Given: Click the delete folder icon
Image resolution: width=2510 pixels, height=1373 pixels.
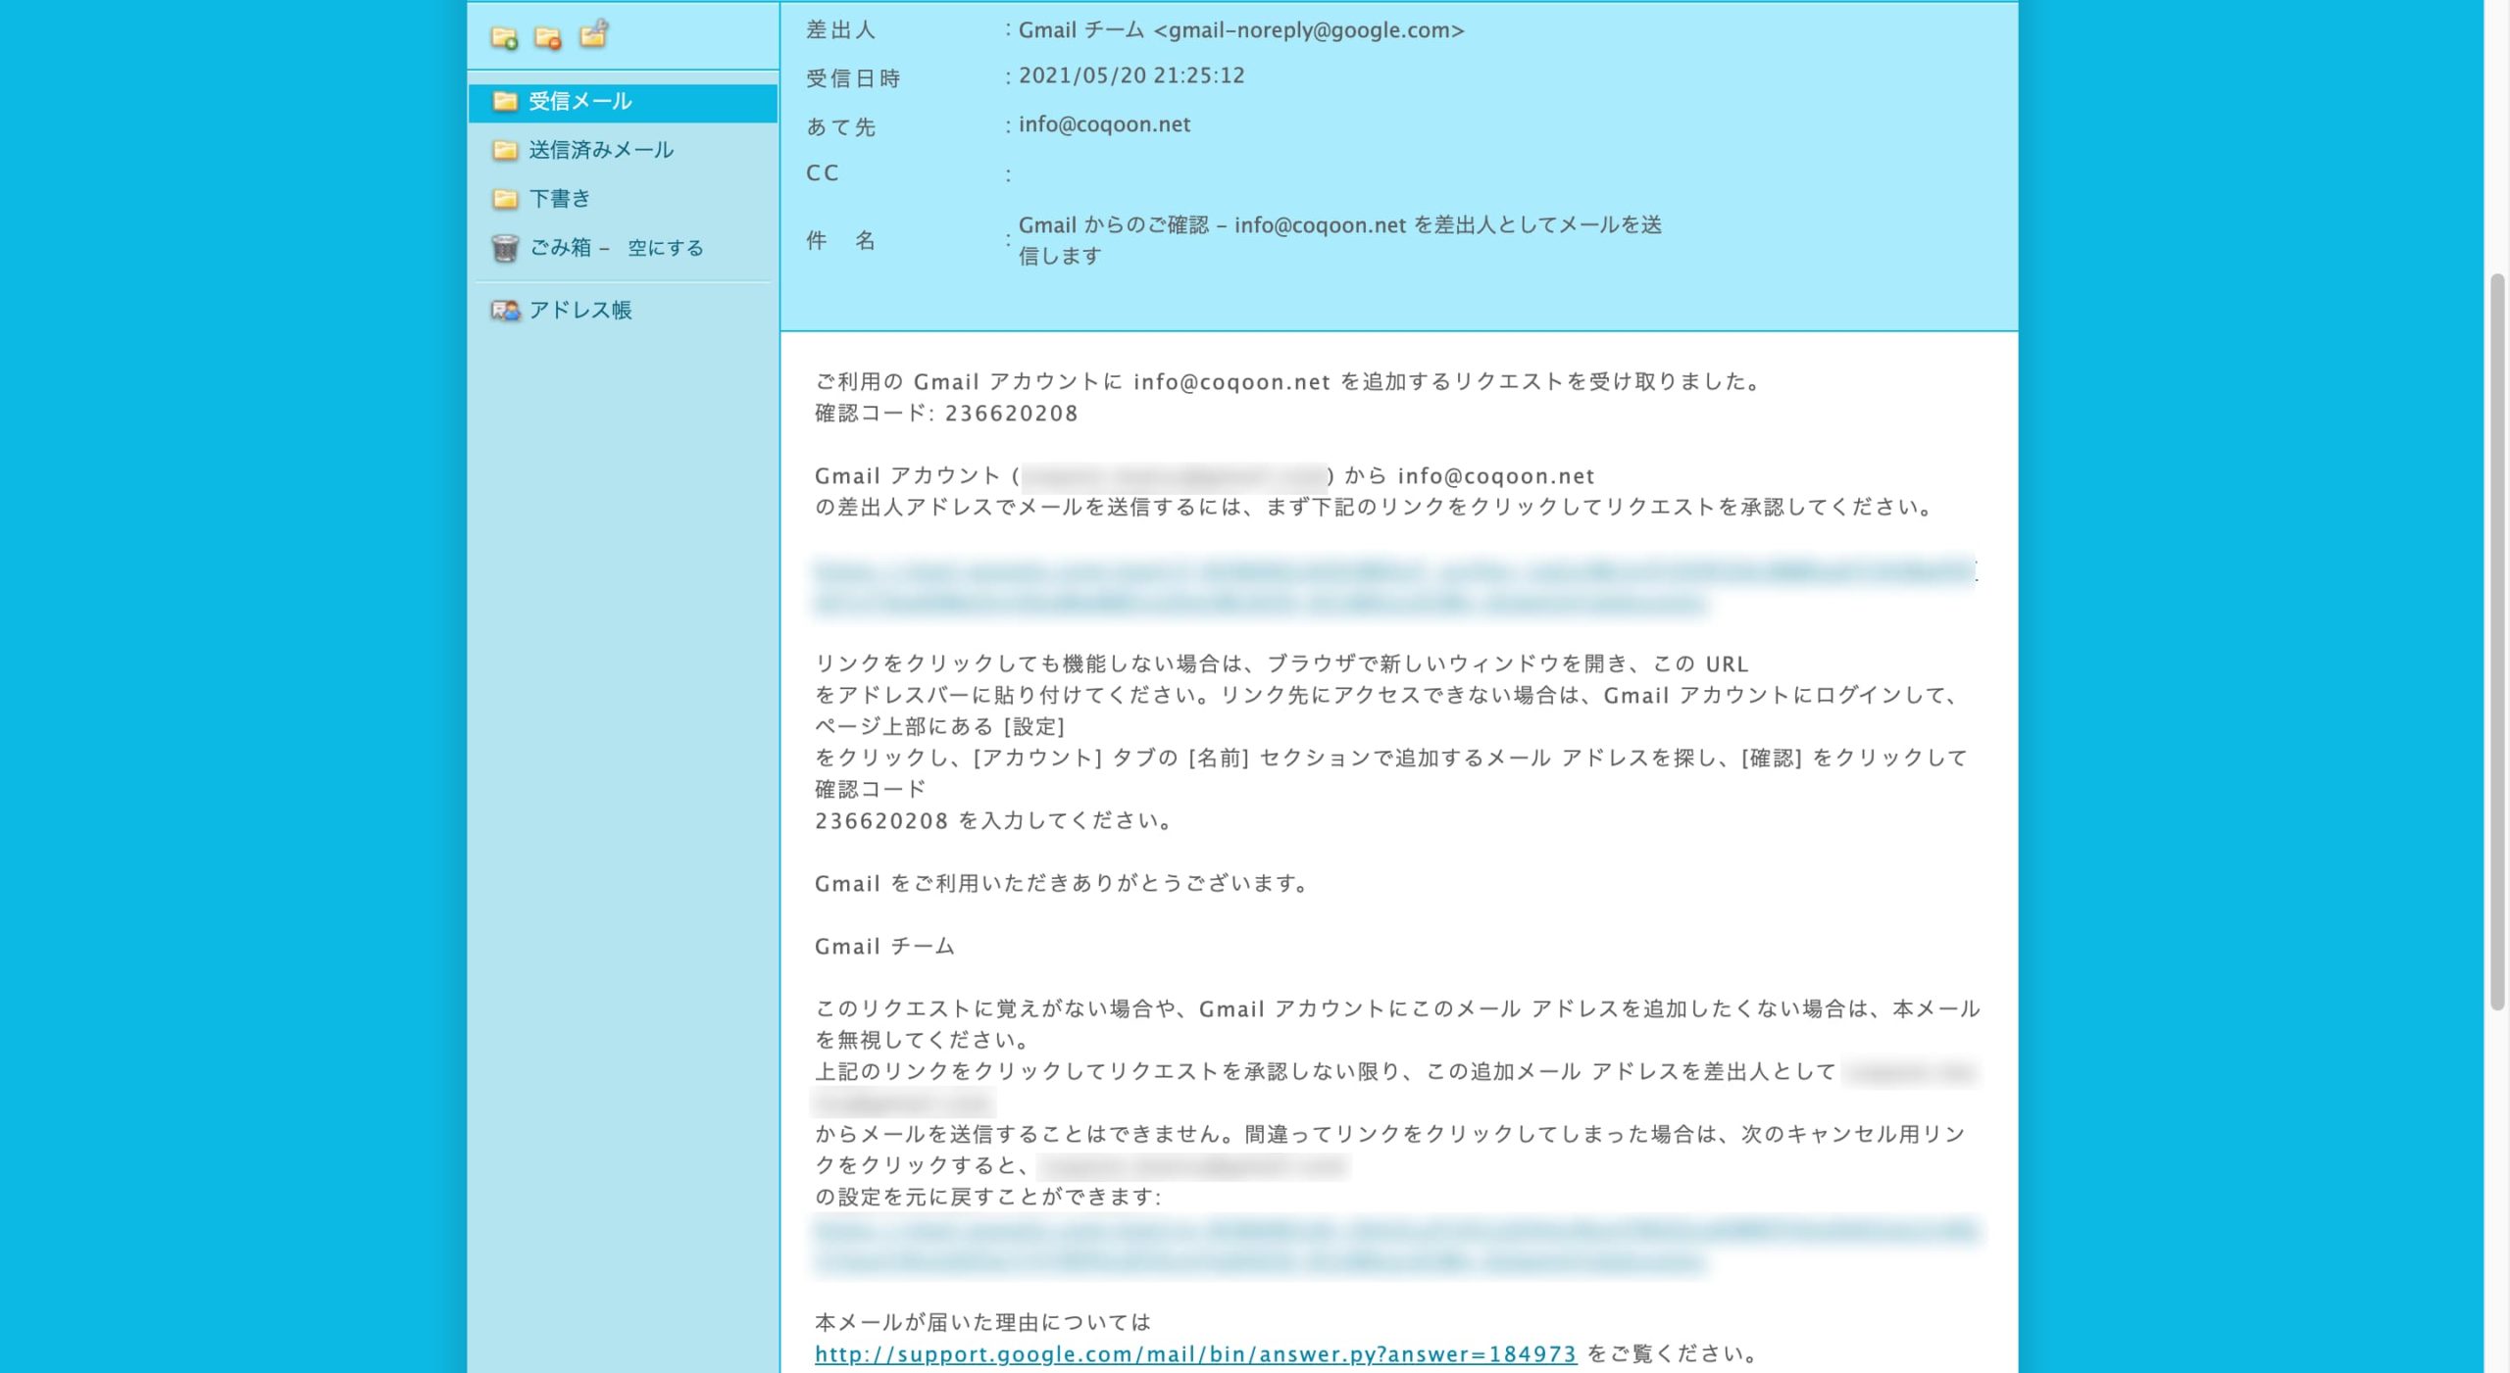Looking at the screenshot, I should [x=548, y=38].
